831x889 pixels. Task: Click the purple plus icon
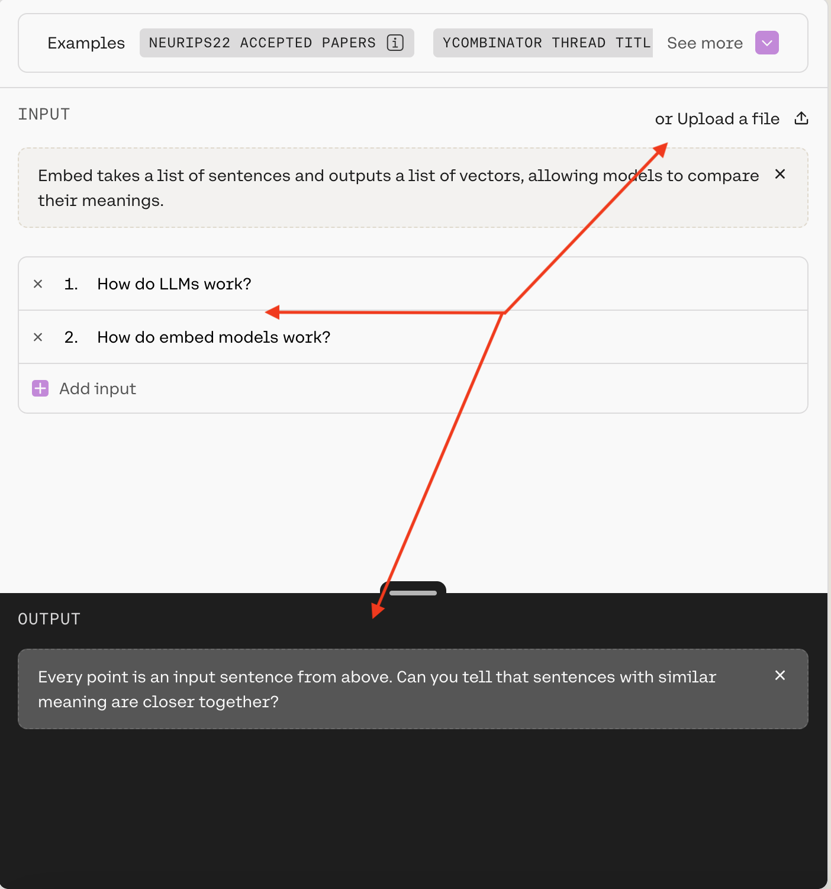pos(40,388)
